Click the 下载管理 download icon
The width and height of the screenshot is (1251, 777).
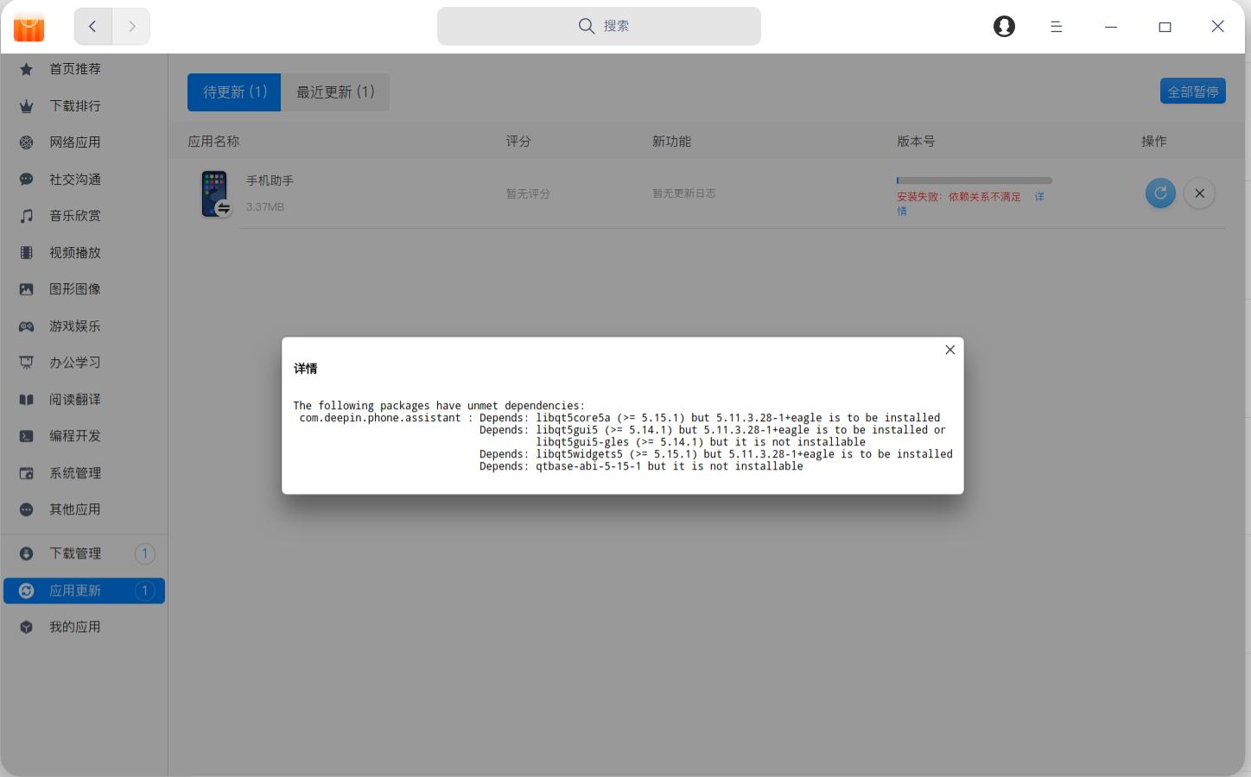point(27,553)
